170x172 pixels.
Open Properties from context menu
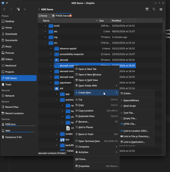coord(96,166)
